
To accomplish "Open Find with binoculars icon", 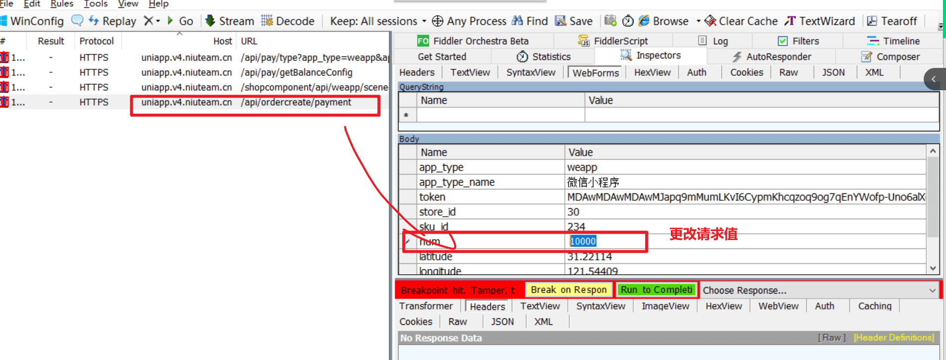I will 530,21.
